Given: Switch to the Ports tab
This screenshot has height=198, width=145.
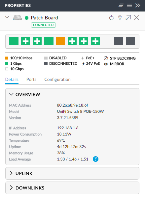Looking at the screenshot, I should pos(31,79).
